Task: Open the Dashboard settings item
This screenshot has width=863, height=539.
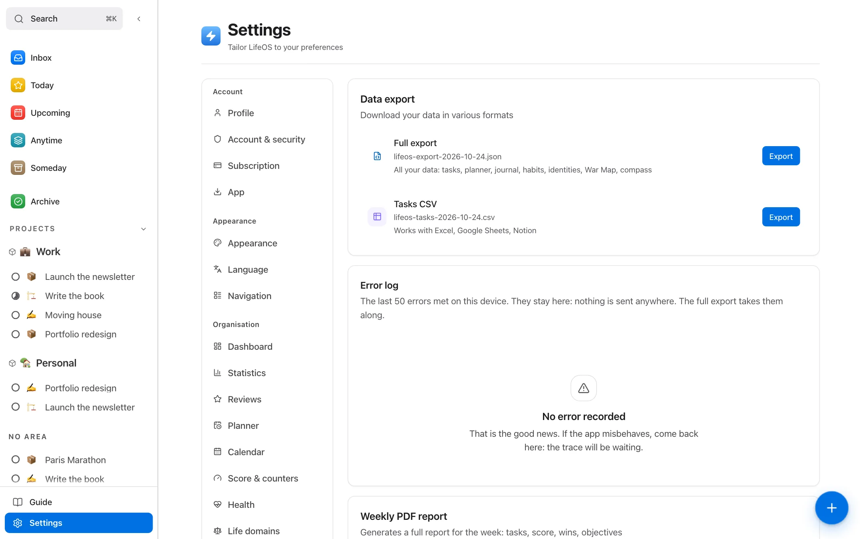Action: (267, 347)
